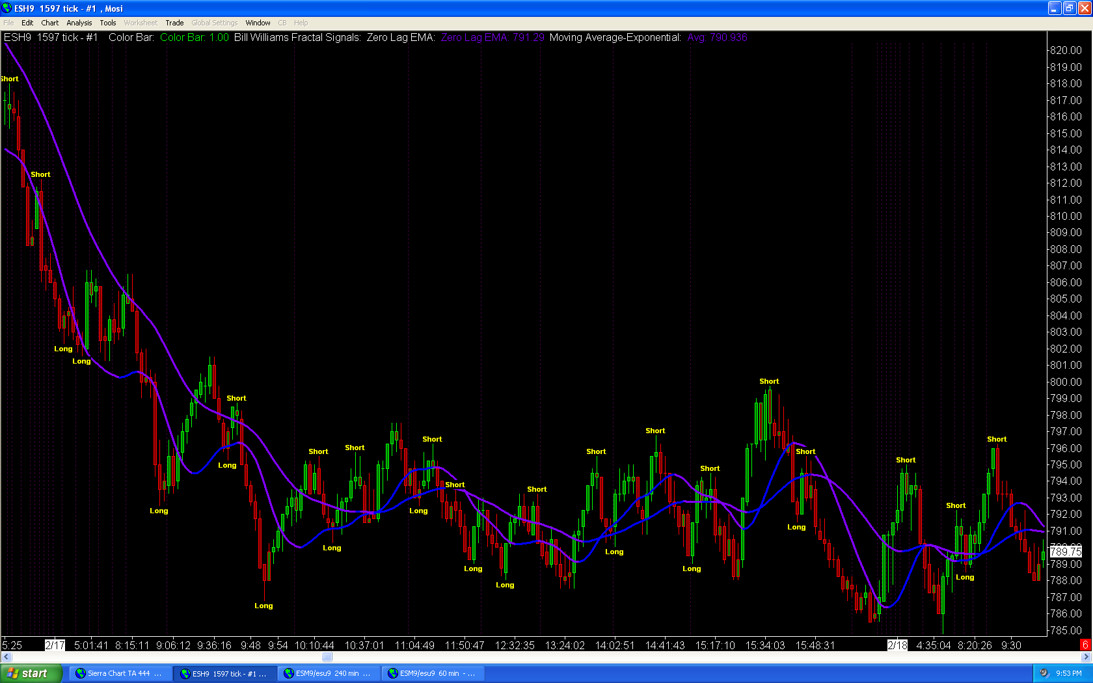Screen dimensions: 1093x683
Task: Open the Global Settings menu
Action: click(215, 23)
